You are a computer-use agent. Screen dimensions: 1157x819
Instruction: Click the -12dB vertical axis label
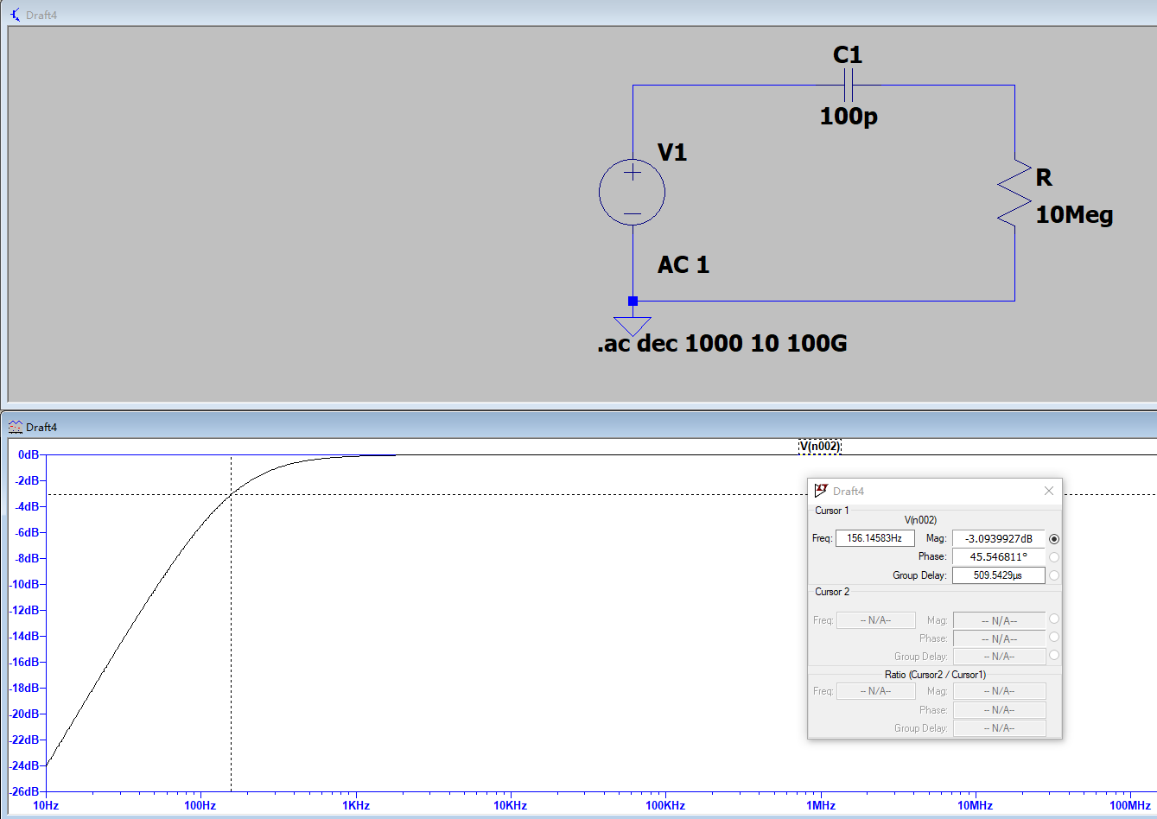(25, 610)
